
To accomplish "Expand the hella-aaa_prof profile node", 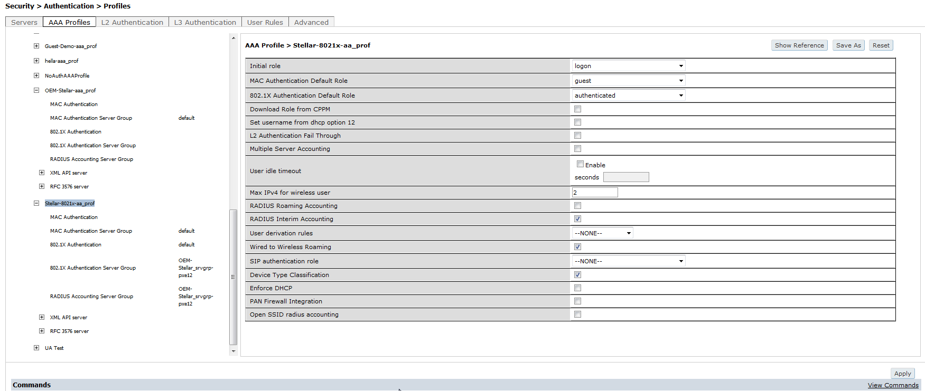I will coord(36,61).
